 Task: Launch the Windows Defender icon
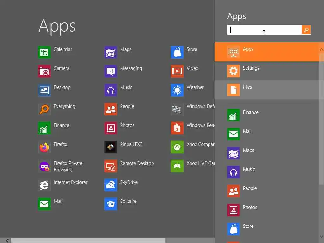tap(177, 109)
